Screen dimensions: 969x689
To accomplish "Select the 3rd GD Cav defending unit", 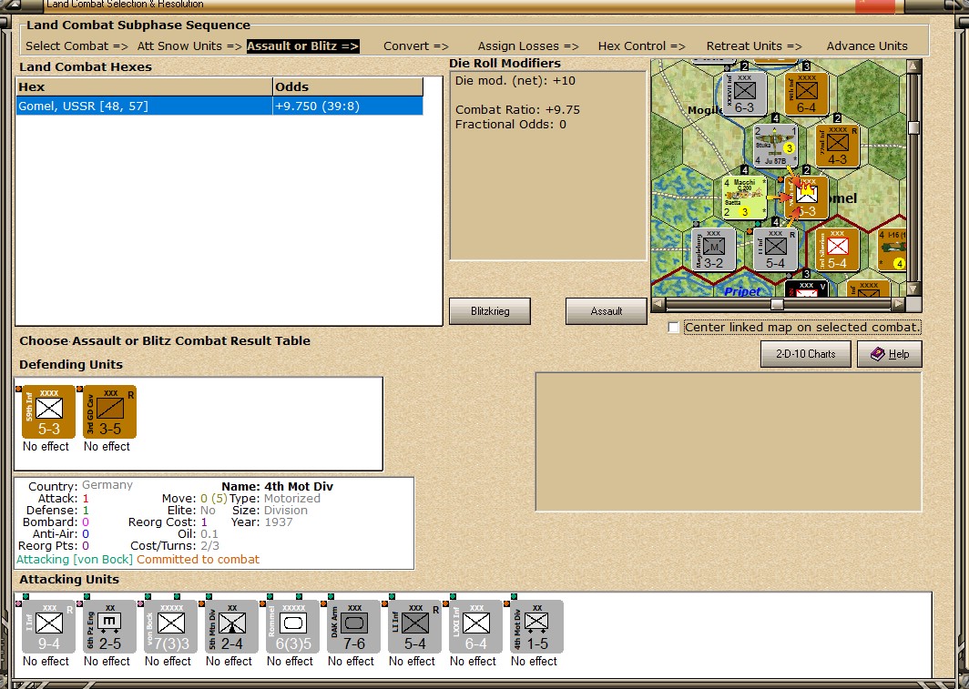I will tap(110, 411).
